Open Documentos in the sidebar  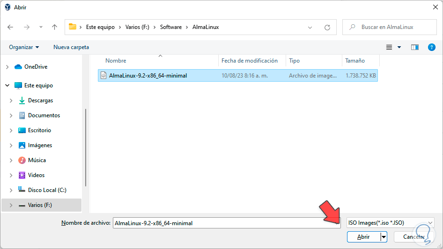click(x=44, y=115)
